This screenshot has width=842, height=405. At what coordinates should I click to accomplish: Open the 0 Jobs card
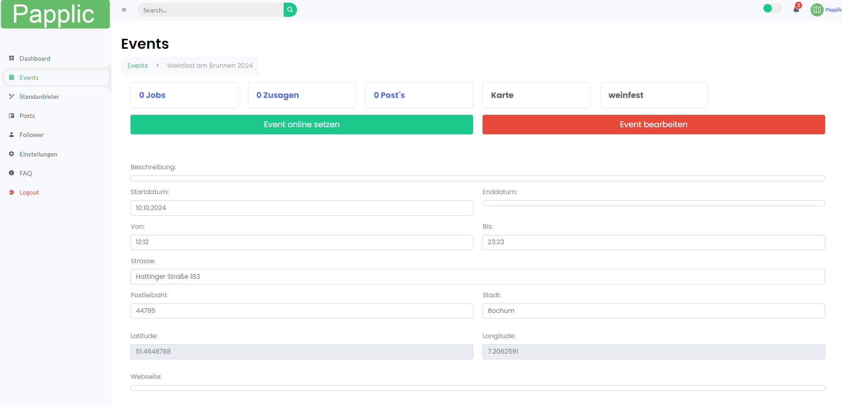pos(184,95)
